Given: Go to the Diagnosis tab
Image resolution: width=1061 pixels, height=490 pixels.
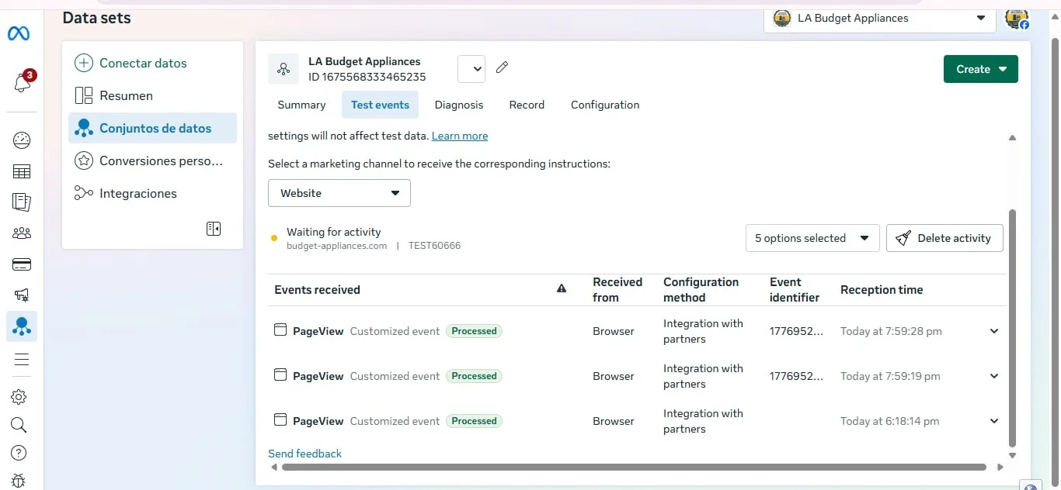Looking at the screenshot, I should tap(459, 105).
